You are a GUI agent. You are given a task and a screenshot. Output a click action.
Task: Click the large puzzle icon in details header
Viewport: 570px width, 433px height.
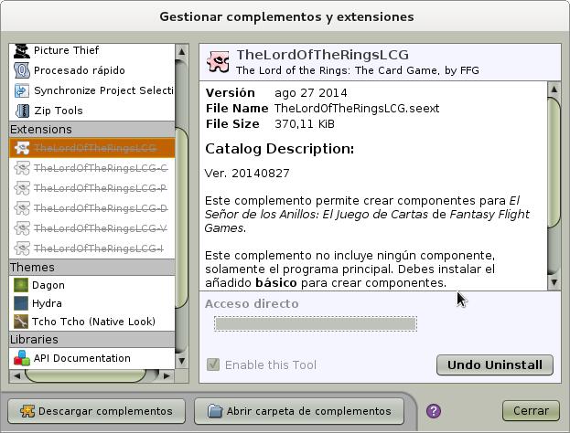click(218, 61)
